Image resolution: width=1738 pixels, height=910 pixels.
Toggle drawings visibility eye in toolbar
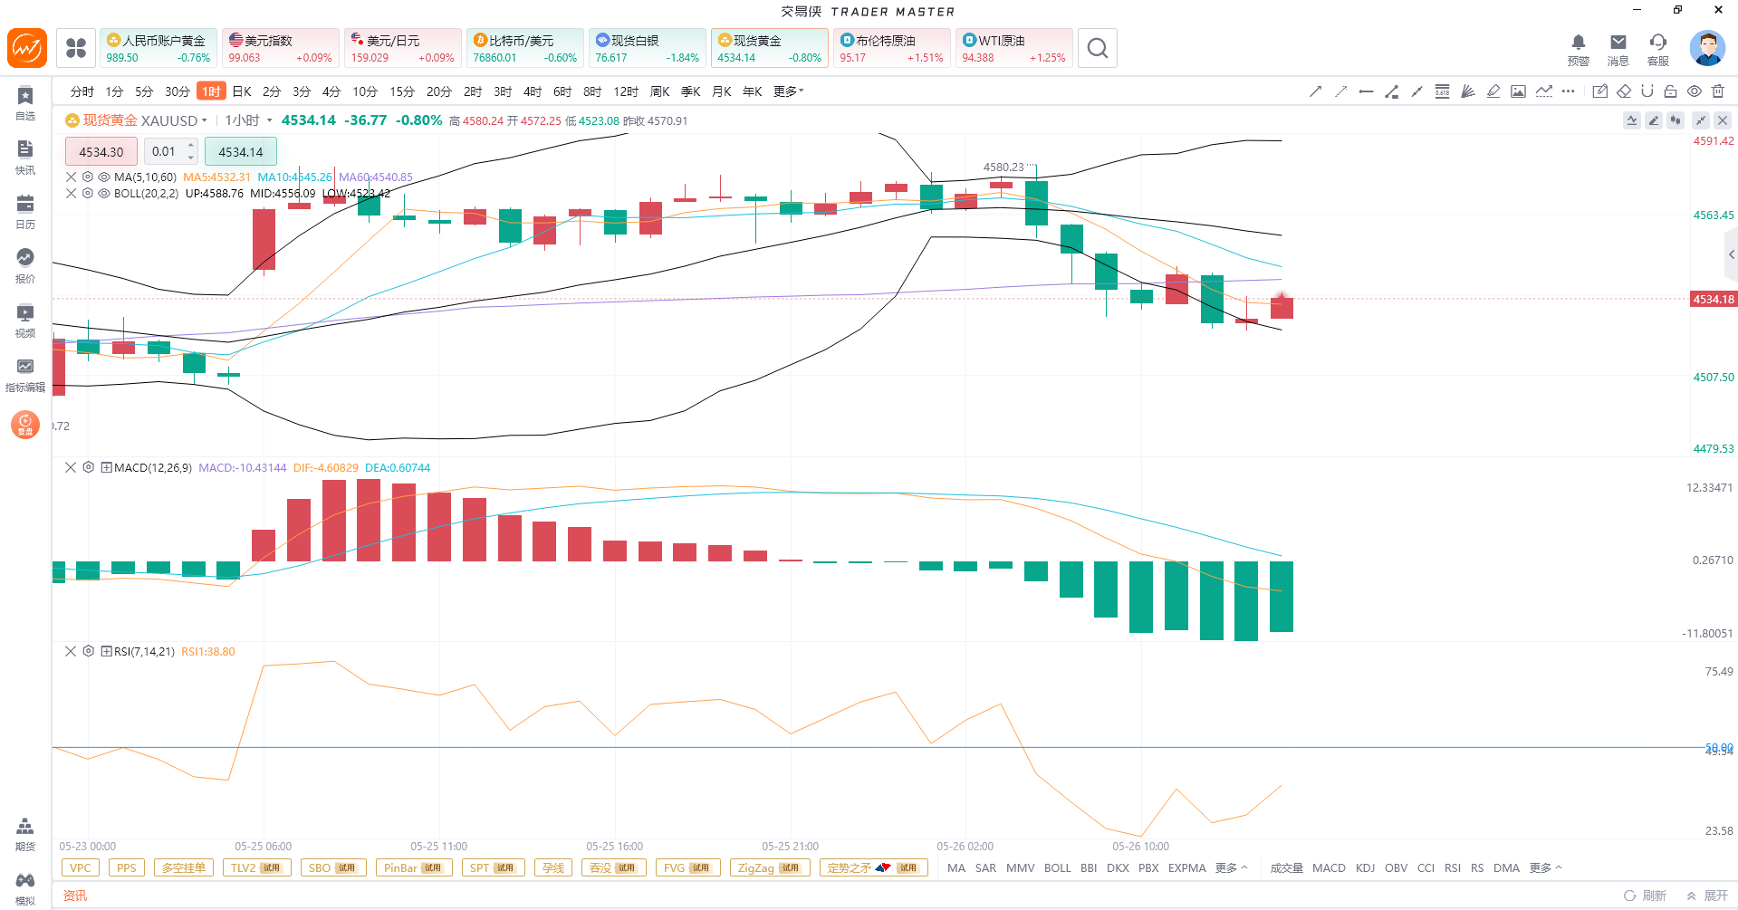(x=1695, y=91)
